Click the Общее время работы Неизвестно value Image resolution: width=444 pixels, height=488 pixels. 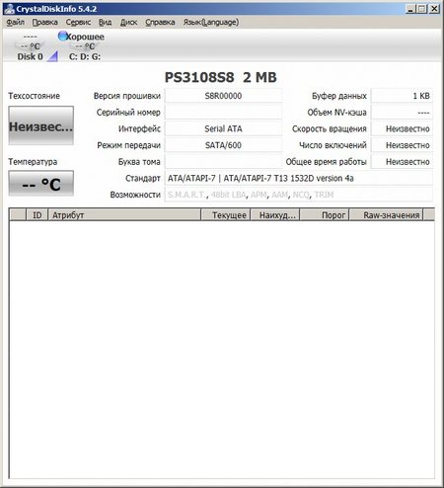(x=402, y=162)
